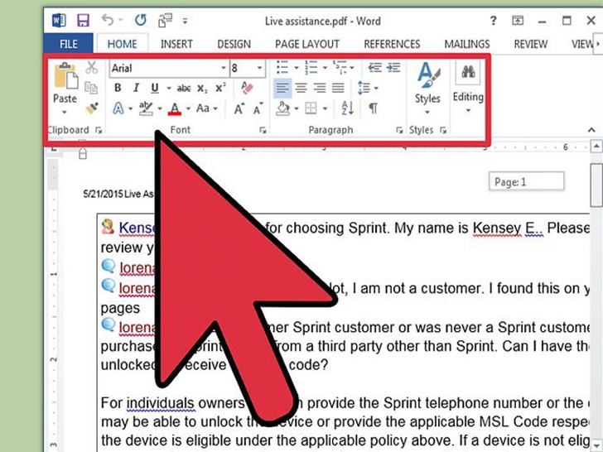Toggle Superscript formatting
603x452 pixels.
pyautogui.click(x=220, y=88)
